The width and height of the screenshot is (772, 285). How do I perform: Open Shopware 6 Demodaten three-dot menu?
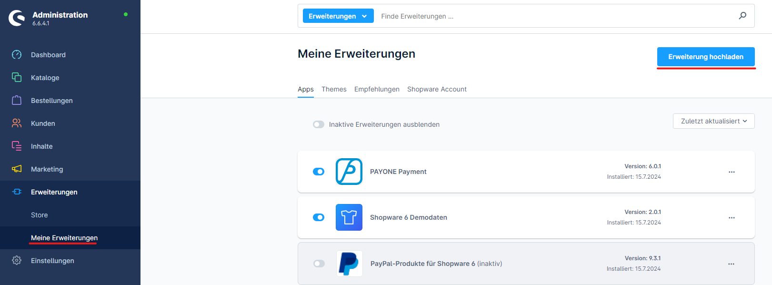[732, 217]
